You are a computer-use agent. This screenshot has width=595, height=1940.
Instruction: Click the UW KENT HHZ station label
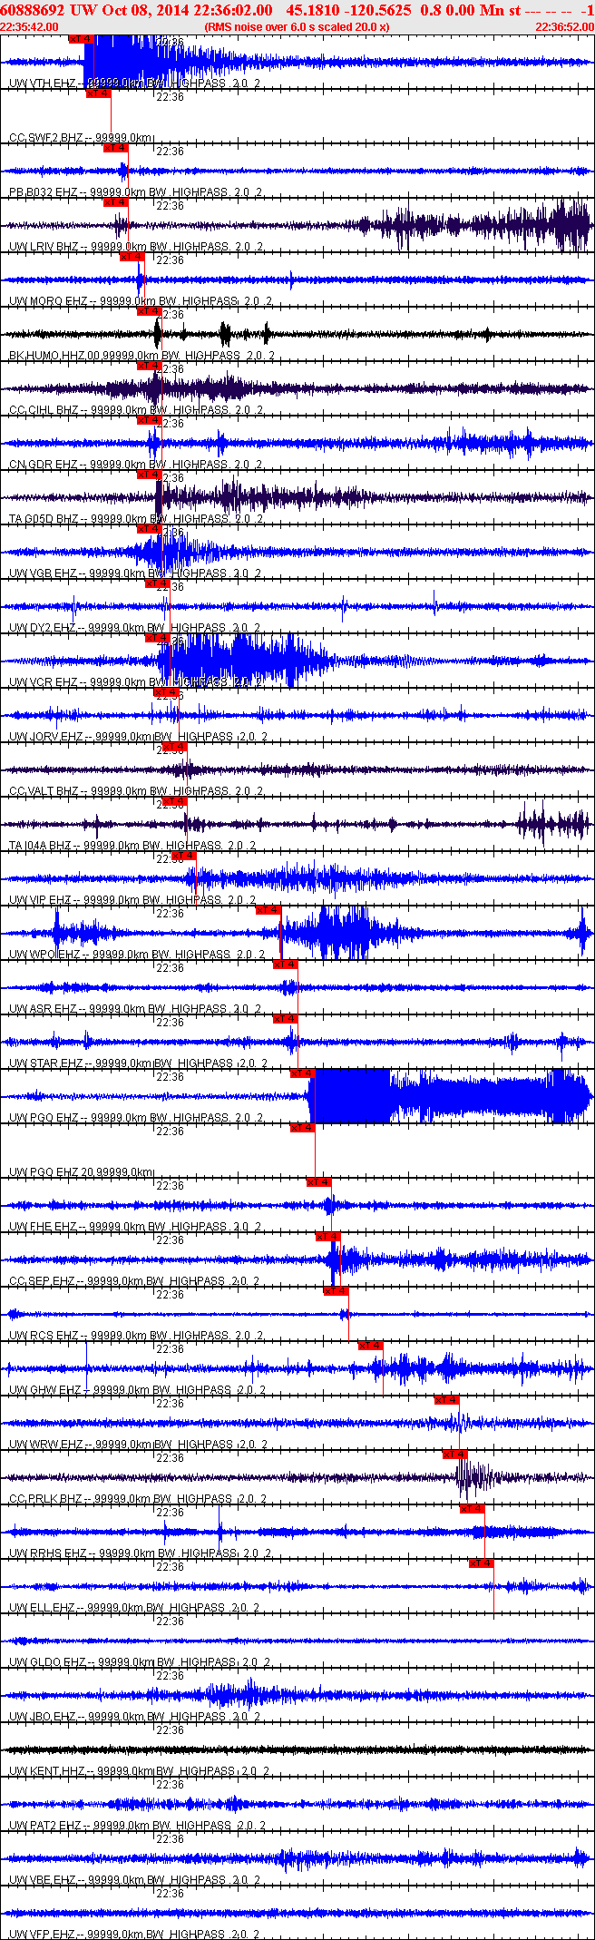(140, 1771)
